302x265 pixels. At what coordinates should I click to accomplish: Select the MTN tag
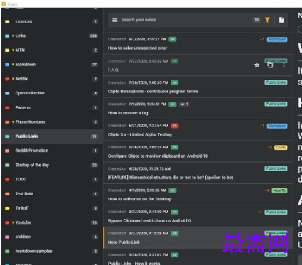click(52, 50)
